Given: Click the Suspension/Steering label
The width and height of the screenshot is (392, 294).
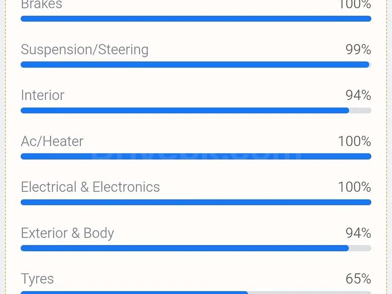Looking at the screenshot, I should [x=84, y=49].
